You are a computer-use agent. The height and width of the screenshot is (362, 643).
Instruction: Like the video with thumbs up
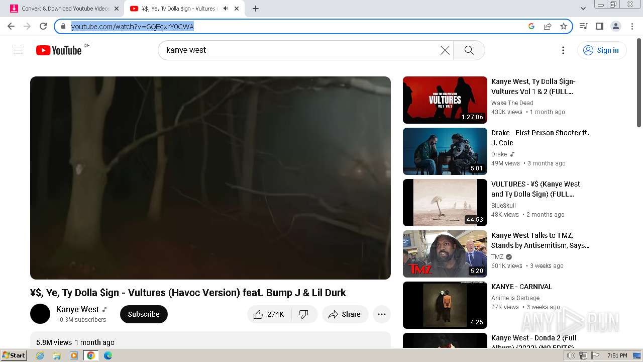[269, 314]
